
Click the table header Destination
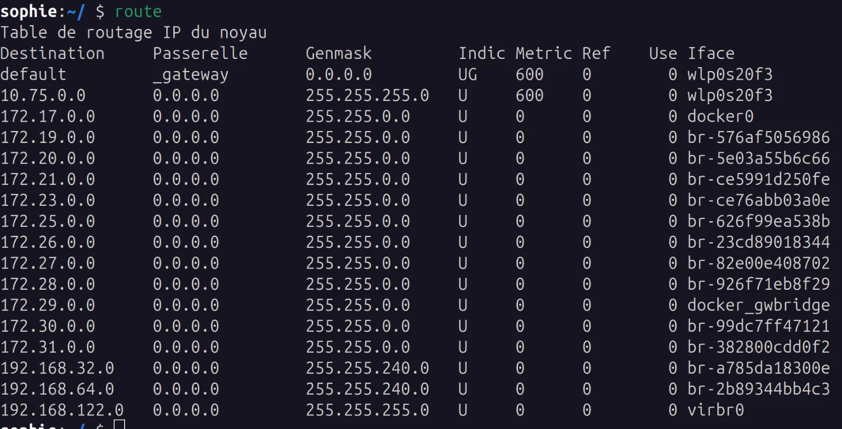pyautogui.click(x=52, y=53)
